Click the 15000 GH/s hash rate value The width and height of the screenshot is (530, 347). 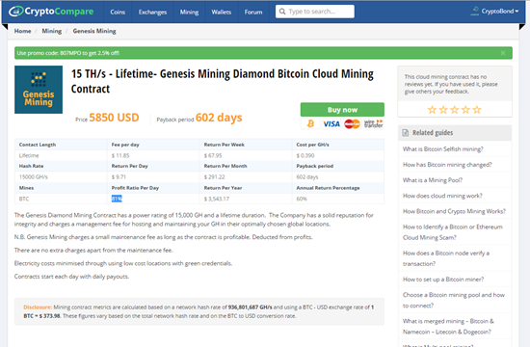pyautogui.click(x=34, y=177)
